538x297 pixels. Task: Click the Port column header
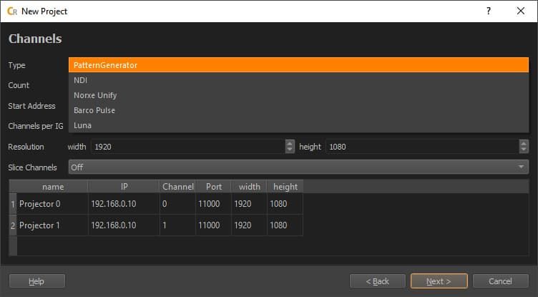213,187
